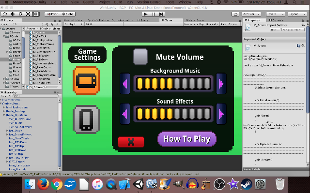Image resolution: width=310 pixels, height=193 pixels.
Task: Open the Gizmos dropdown in Game view
Action: pyautogui.click(x=233, y=24)
